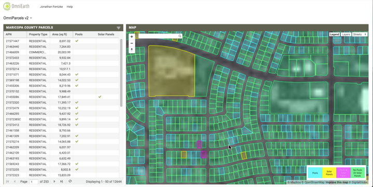Open the OmniParcels v2 dropdown
The height and width of the screenshot is (187, 373).
[18, 18]
